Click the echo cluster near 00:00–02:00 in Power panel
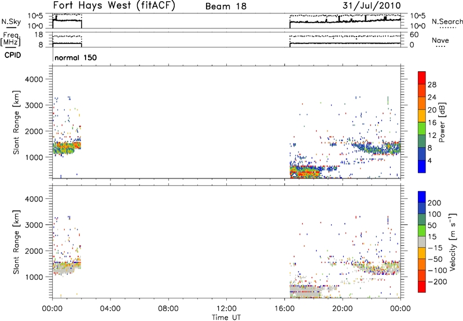Image resolution: width=463 pixels, height=321 pixels. [67, 147]
